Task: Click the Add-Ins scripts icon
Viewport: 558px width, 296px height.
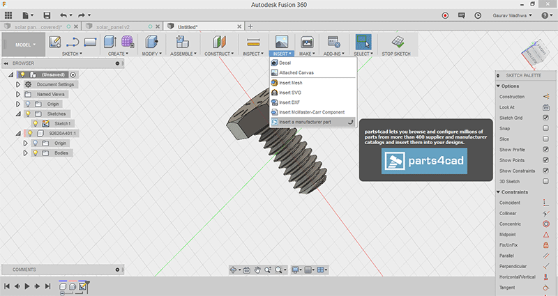Action: [334, 42]
